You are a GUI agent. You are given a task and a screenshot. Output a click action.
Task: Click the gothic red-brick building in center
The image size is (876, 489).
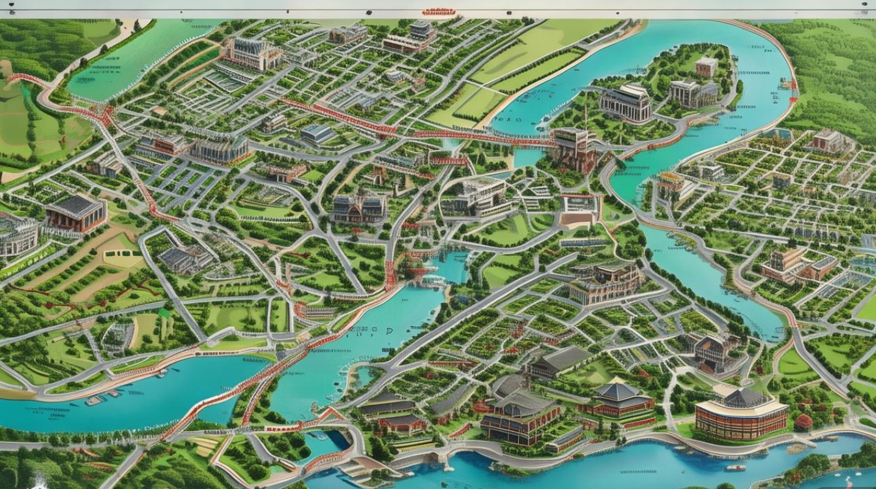(x=358, y=209)
